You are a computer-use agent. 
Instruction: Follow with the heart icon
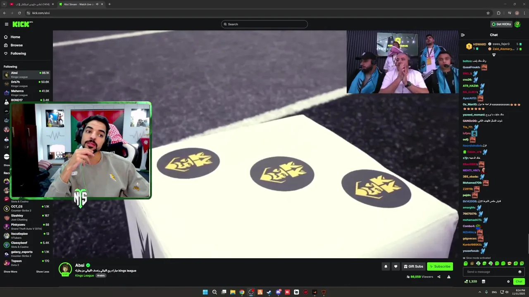(396, 266)
